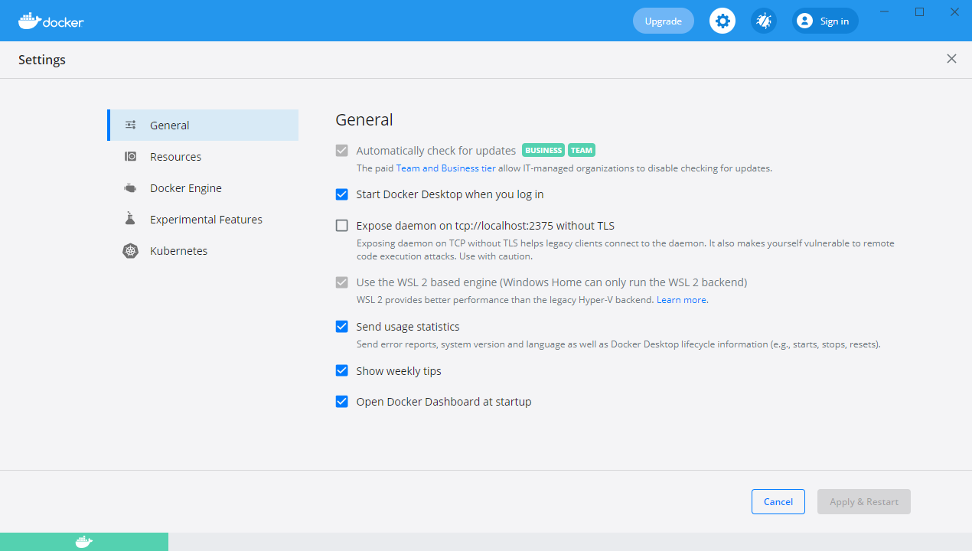
Task: Click the whale icon in bottom status bar
Action: click(84, 542)
